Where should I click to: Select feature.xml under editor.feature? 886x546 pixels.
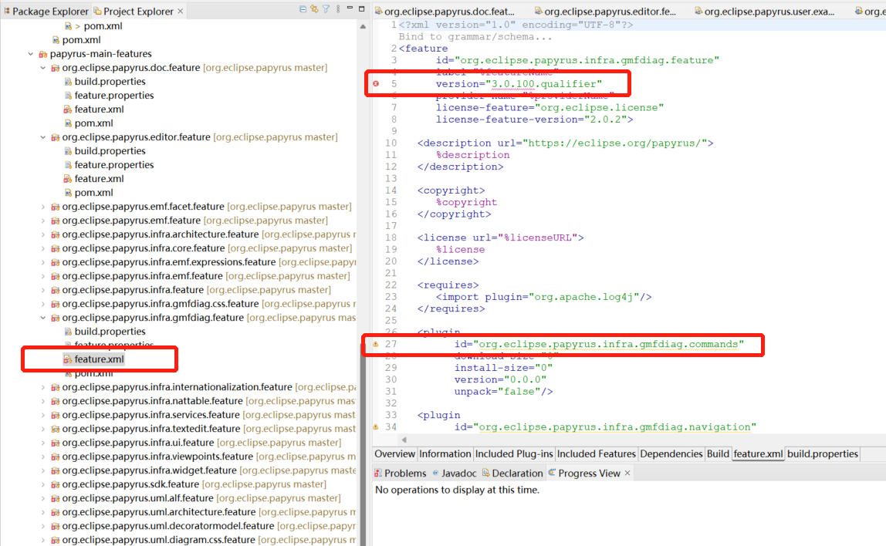click(x=99, y=179)
